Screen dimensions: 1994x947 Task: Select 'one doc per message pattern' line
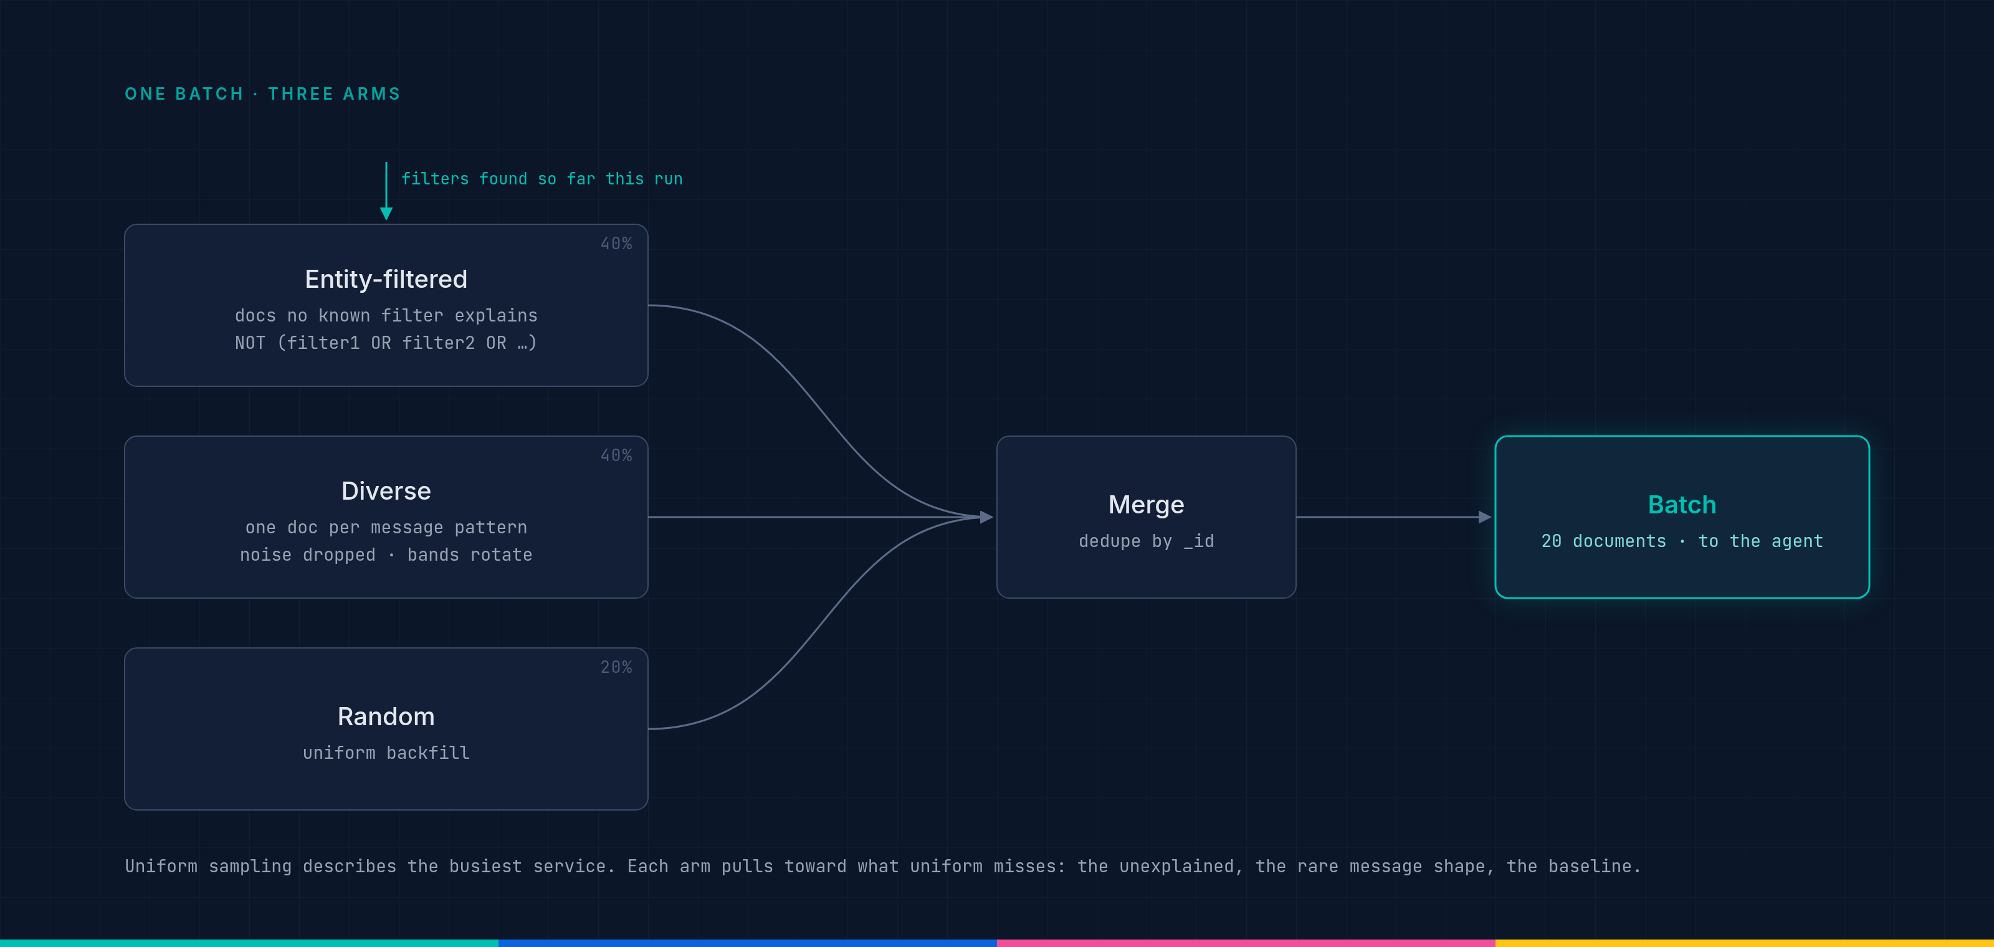(x=386, y=528)
